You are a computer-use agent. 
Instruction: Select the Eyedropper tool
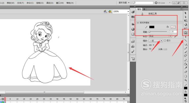coord(186,68)
